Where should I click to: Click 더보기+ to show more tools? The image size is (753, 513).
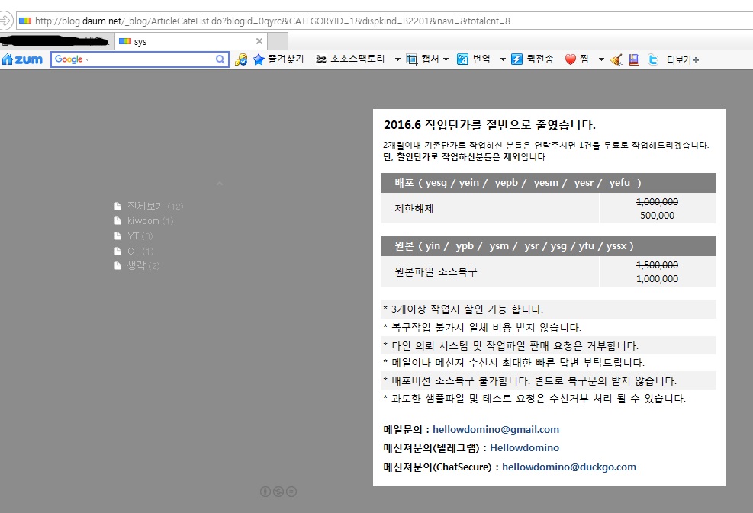[x=682, y=60]
